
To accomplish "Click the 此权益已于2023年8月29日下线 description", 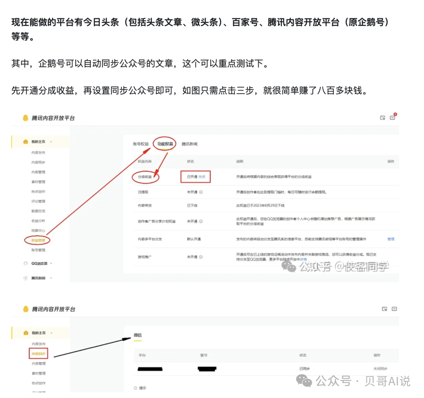I will pyautogui.click(x=260, y=206).
